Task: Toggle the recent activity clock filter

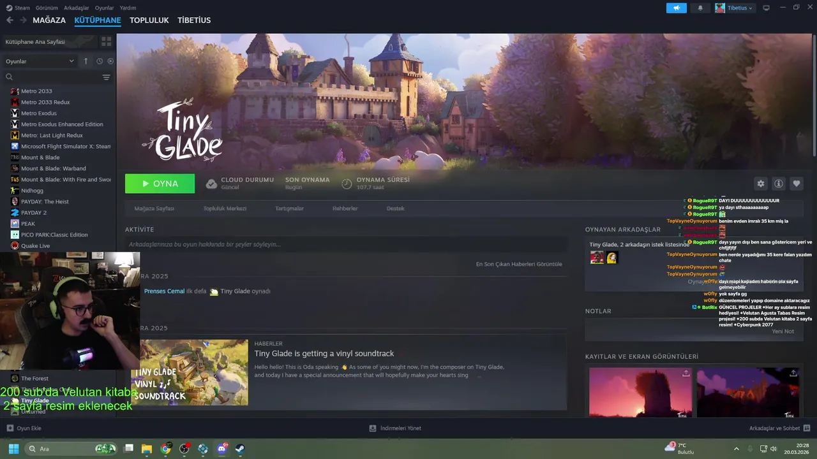Action: (100, 61)
